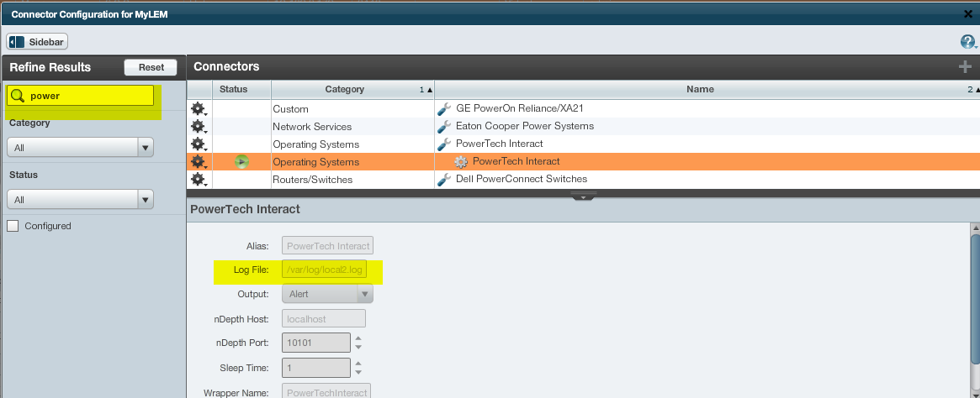The width and height of the screenshot is (980, 398).
Task: Click the nDepth Port value field
Action: pyautogui.click(x=316, y=343)
